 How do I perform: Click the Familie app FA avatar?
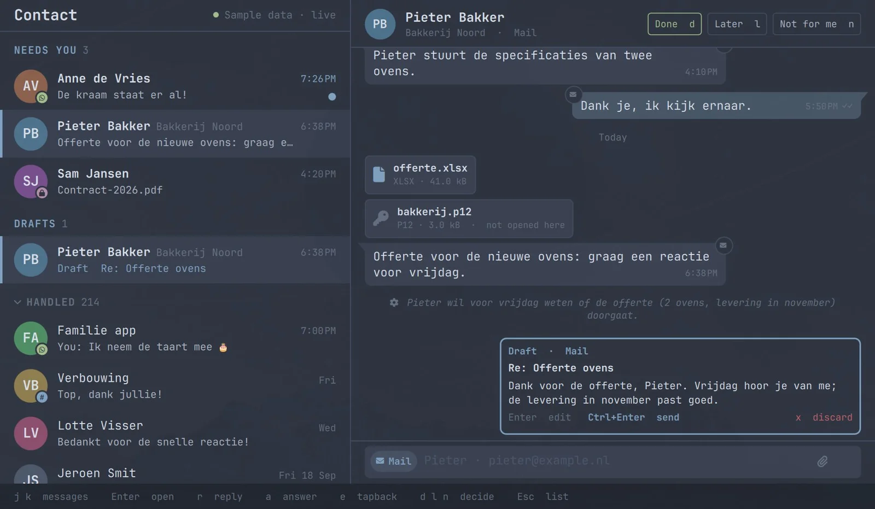[x=31, y=338]
